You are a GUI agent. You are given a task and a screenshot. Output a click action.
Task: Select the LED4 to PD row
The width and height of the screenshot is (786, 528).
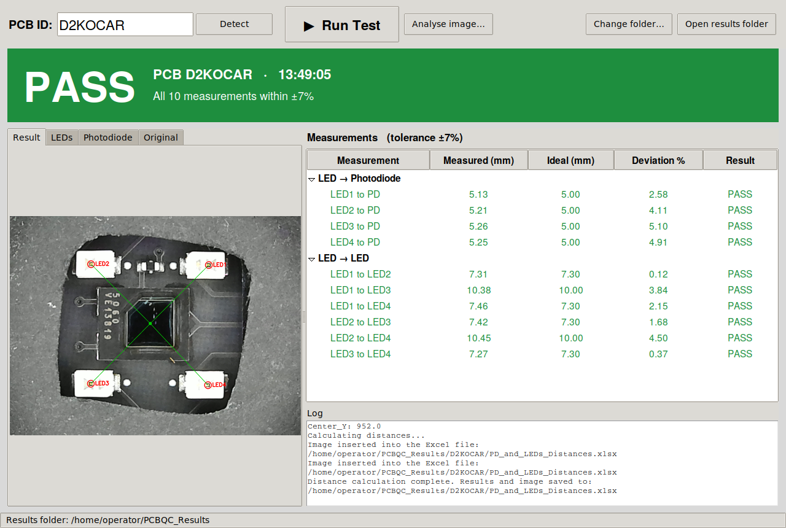coord(542,243)
